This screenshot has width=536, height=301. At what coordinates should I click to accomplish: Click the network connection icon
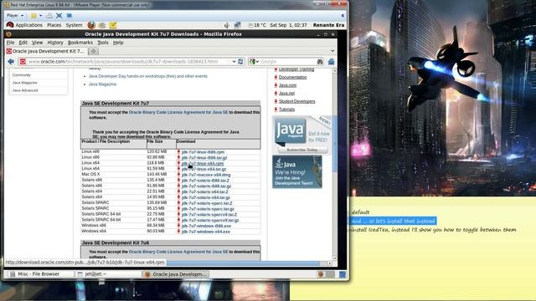237,25
